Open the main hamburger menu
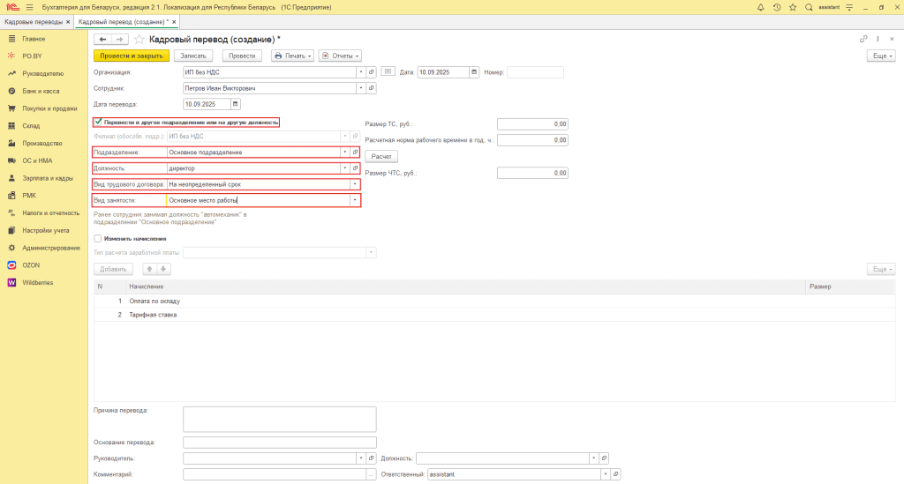Viewport: 904px width, 484px height. click(x=29, y=7)
